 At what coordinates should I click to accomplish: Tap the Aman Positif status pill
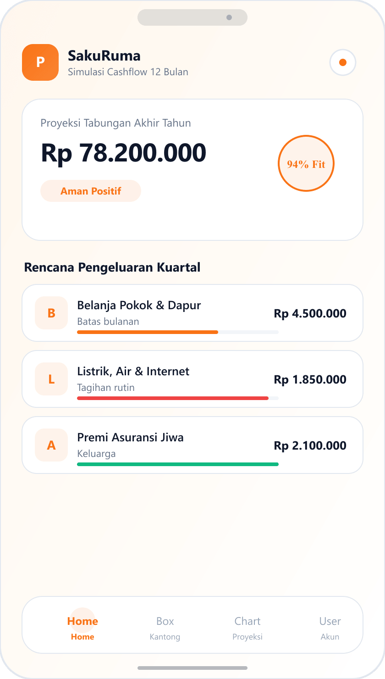[91, 191]
